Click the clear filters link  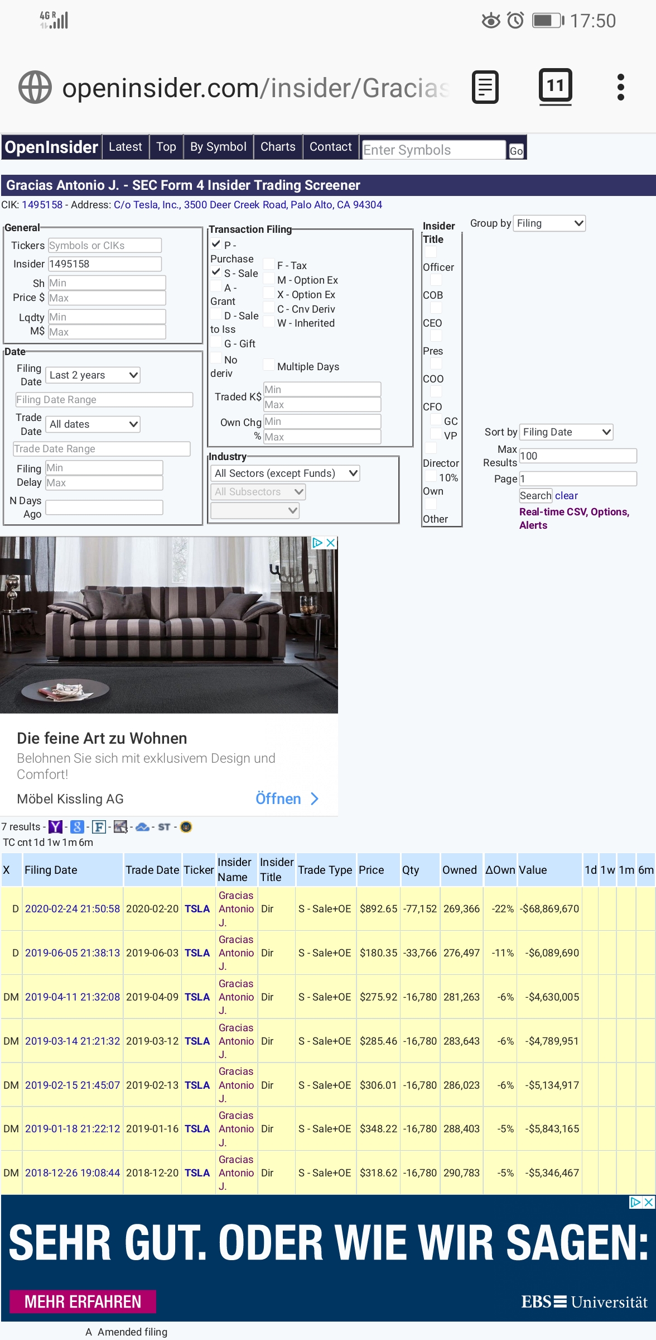(x=566, y=496)
